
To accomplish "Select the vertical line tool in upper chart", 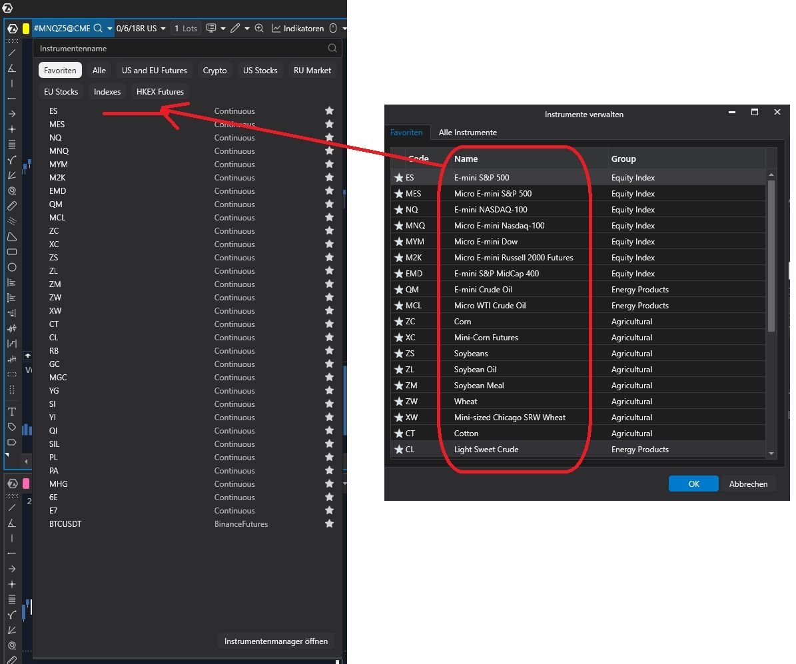I will click(12, 83).
